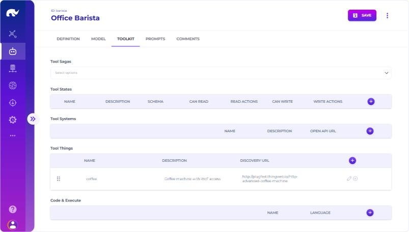Click the LANGUAGE column header
Viewport: 409px width, 232px height.
320,213
